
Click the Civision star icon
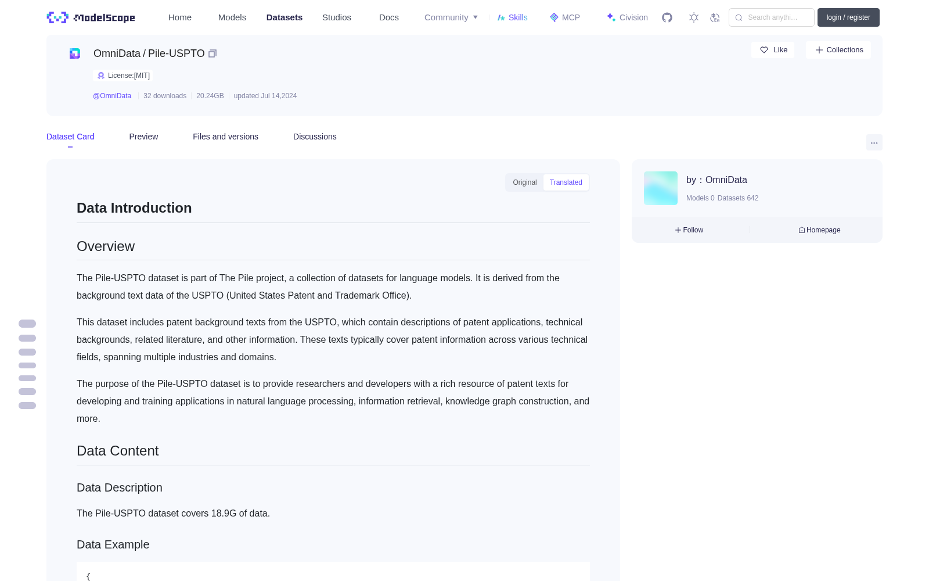(x=611, y=17)
